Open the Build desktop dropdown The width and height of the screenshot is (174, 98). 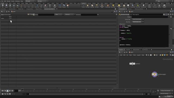coord(31,1)
